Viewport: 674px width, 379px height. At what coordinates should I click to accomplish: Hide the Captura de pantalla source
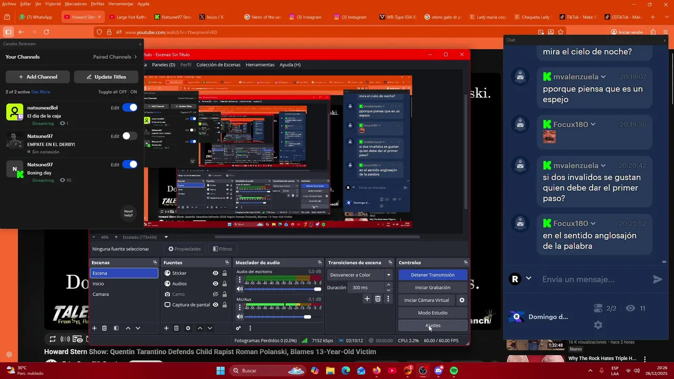coord(215,305)
